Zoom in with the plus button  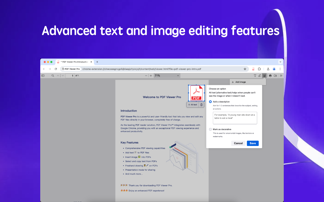click(x=151, y=75)
